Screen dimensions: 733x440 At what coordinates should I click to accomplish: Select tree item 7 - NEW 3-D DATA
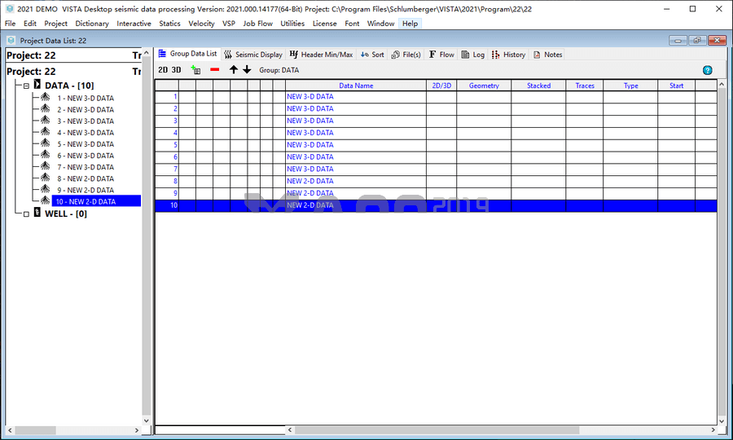point(86,167)
